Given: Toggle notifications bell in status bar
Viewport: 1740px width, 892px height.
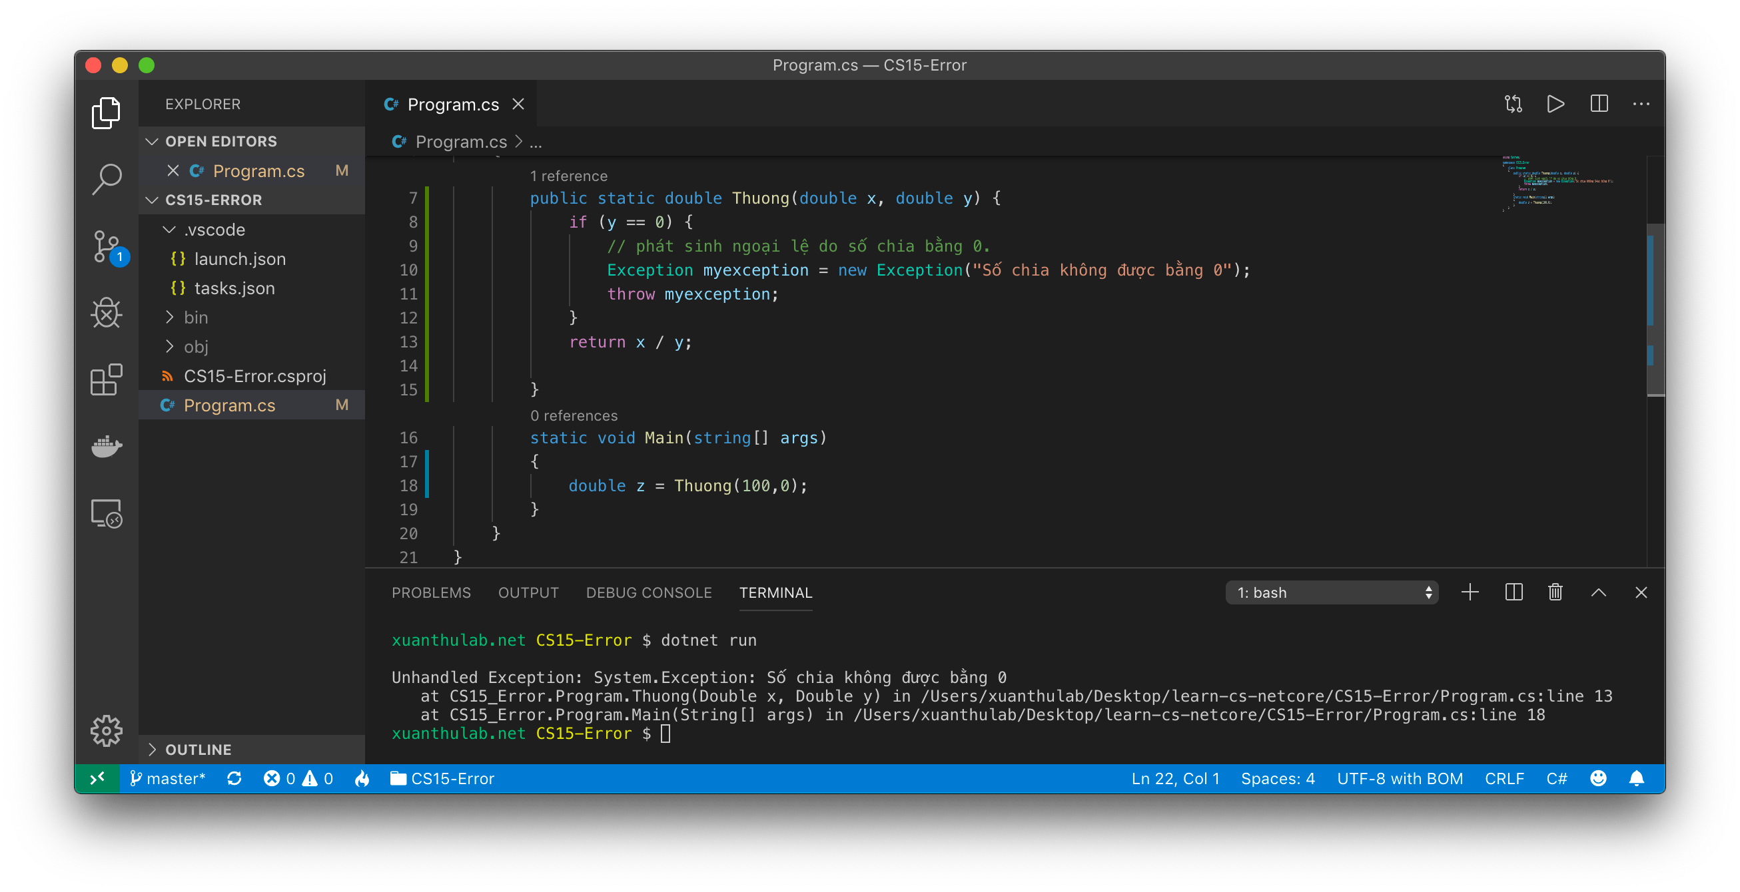Looking at the screenshot, I should pos(1636,779).
